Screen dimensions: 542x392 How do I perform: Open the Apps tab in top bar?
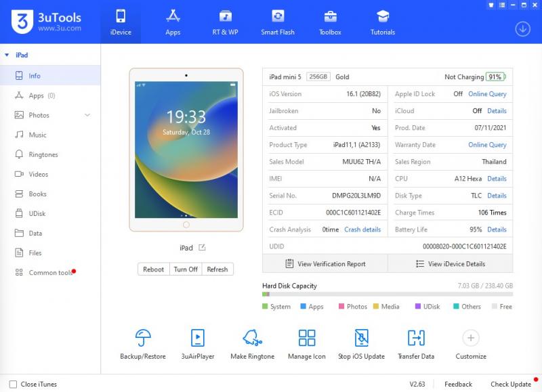(x=173, y=22)
